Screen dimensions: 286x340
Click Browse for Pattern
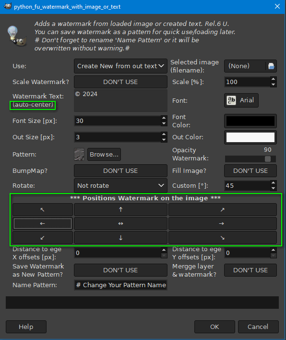[x=104, y=154]
